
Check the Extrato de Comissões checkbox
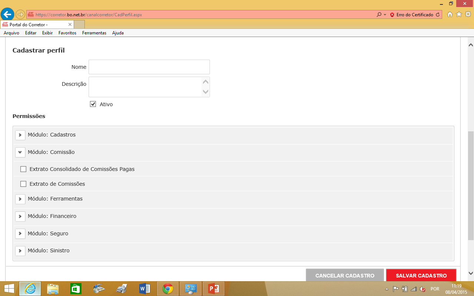click(x=23, y=184)
